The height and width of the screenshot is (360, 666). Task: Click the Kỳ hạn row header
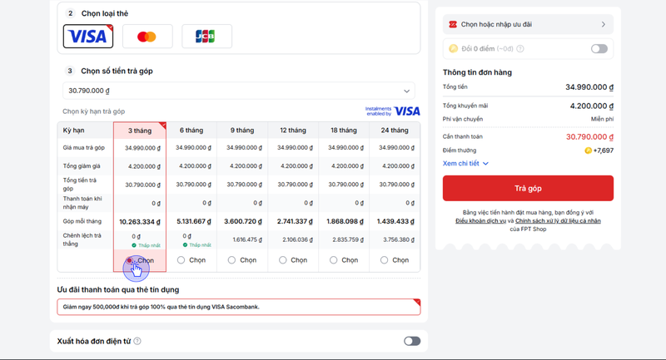pos(73,131)
